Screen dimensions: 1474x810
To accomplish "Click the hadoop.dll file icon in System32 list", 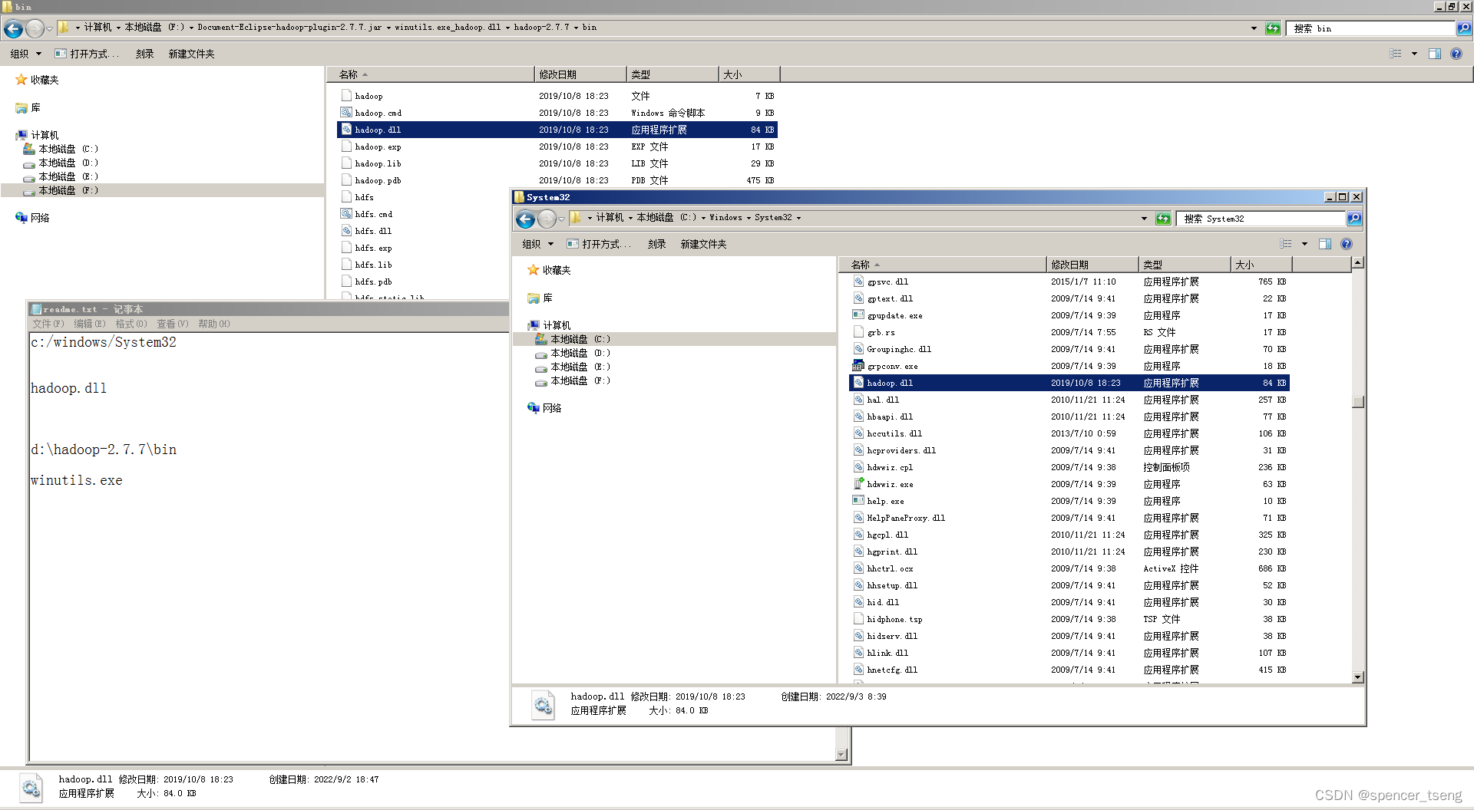I will click(859, 382).
